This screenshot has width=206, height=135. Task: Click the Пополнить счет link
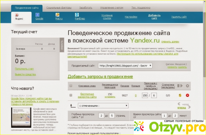coord(24,69)
